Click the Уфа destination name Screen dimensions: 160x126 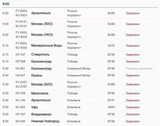[x=35, y=107]
